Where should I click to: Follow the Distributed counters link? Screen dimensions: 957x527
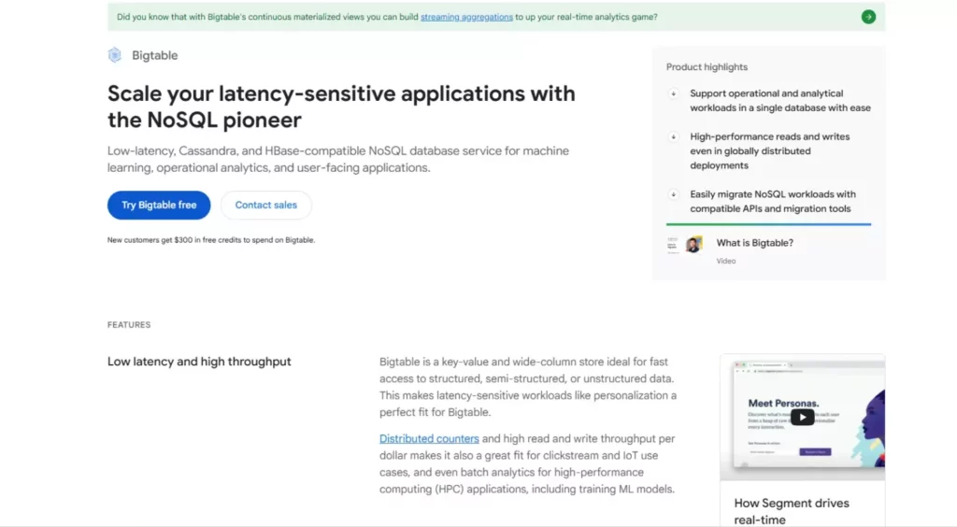(429, 439)
